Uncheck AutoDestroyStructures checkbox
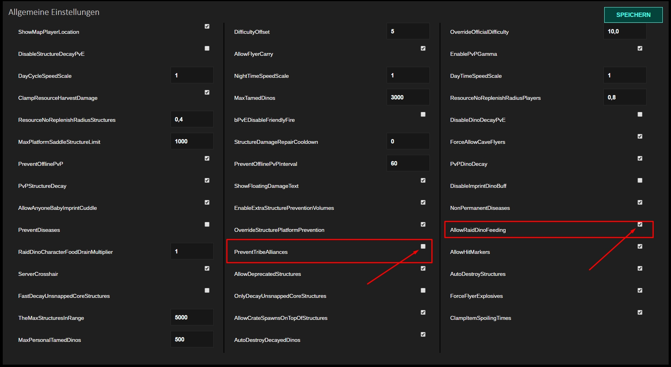This screenshot has height=367, width=671. click(x=640, y=268)
